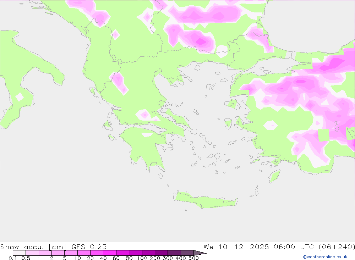The image size is (355, 260).
Task: Pick the 10–20 cm legend color box
Action: click(84, 253)
